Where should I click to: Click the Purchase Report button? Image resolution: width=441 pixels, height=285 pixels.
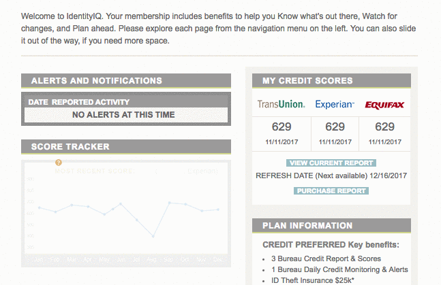(x=331, y=191)
